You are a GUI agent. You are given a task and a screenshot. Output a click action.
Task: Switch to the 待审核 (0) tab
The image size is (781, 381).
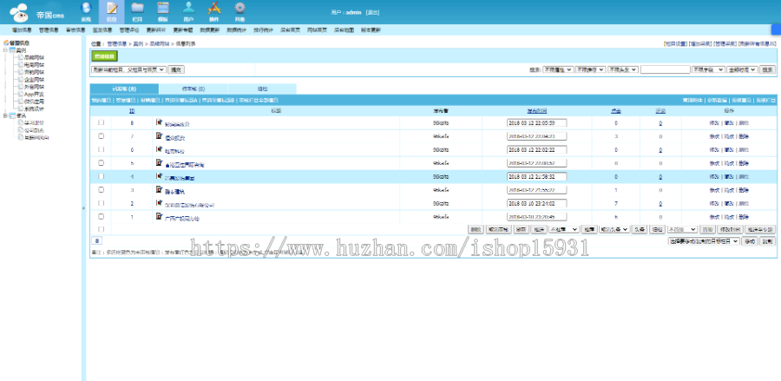pyautogui.click(x=194, y=89)
